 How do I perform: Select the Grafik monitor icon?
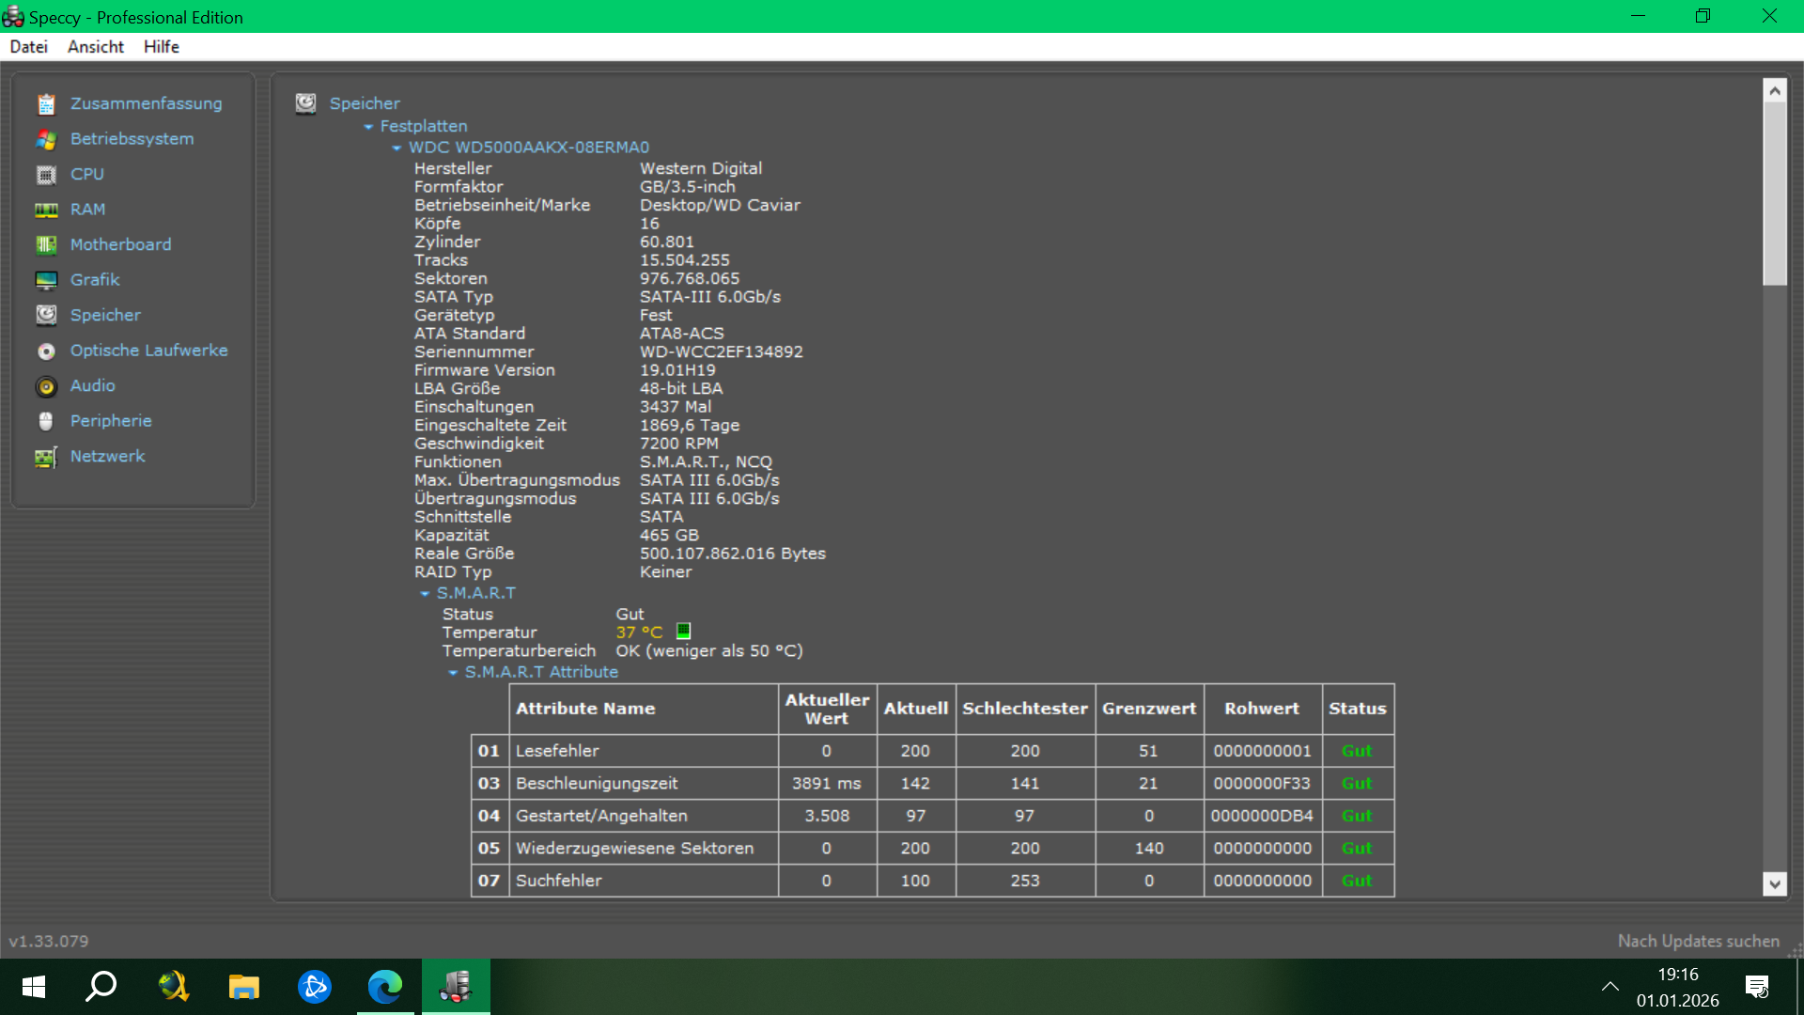(46, 280)
